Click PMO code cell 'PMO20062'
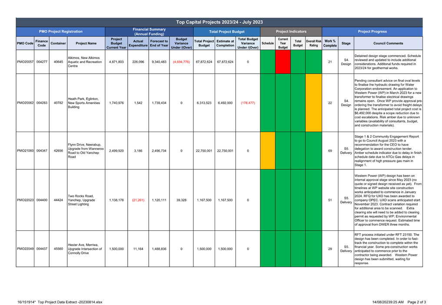442x305 pixels. [x=25, y=103]
